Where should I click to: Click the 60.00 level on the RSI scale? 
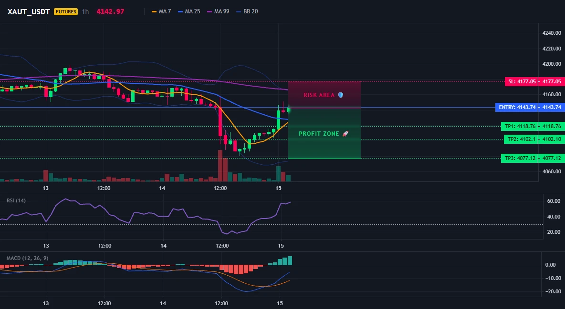554,201
